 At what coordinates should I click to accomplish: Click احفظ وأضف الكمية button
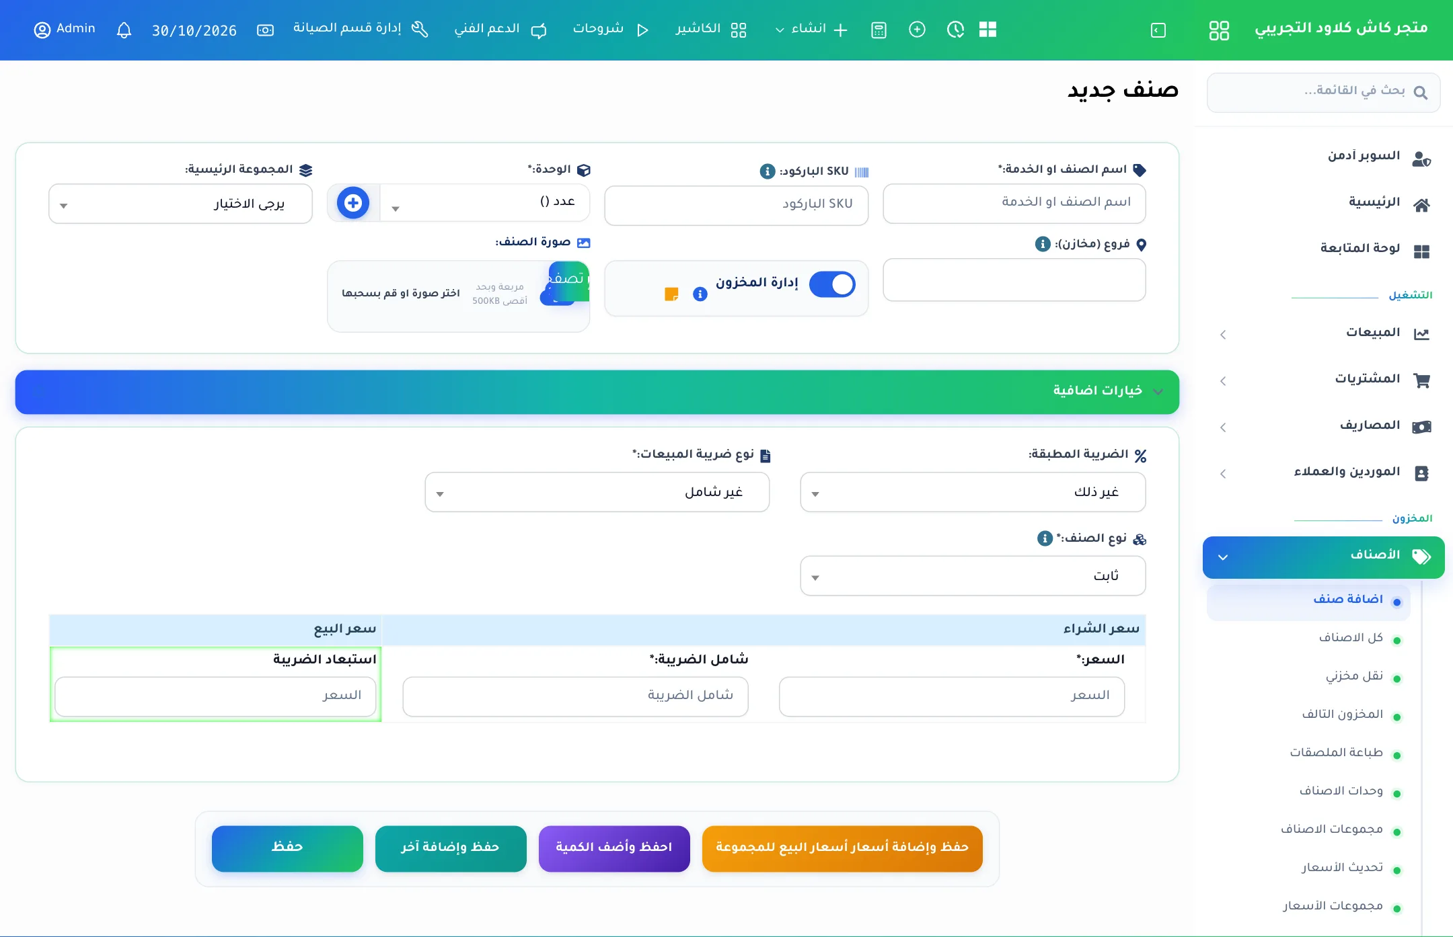point(614,848)
